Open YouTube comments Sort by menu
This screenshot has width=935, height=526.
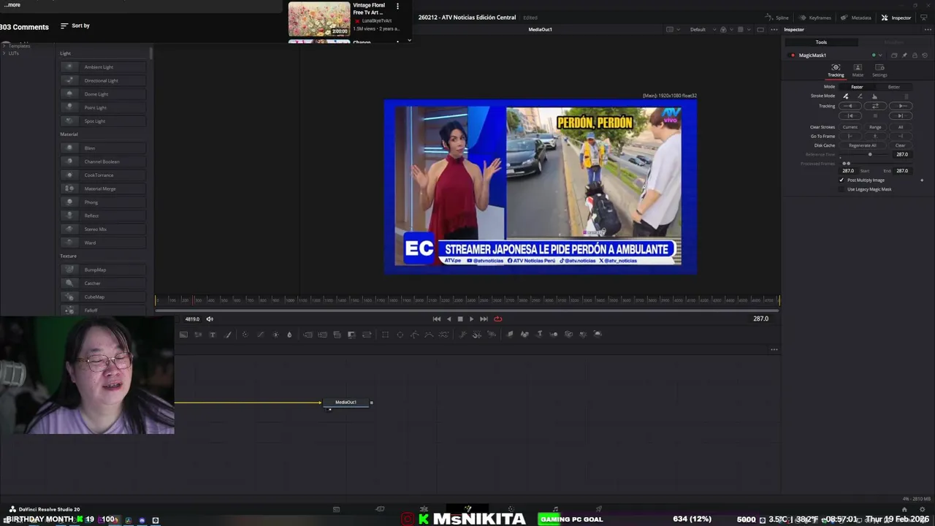(x=75, y=26)
